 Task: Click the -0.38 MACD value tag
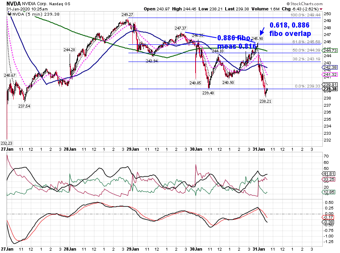(x=328, y=222)
